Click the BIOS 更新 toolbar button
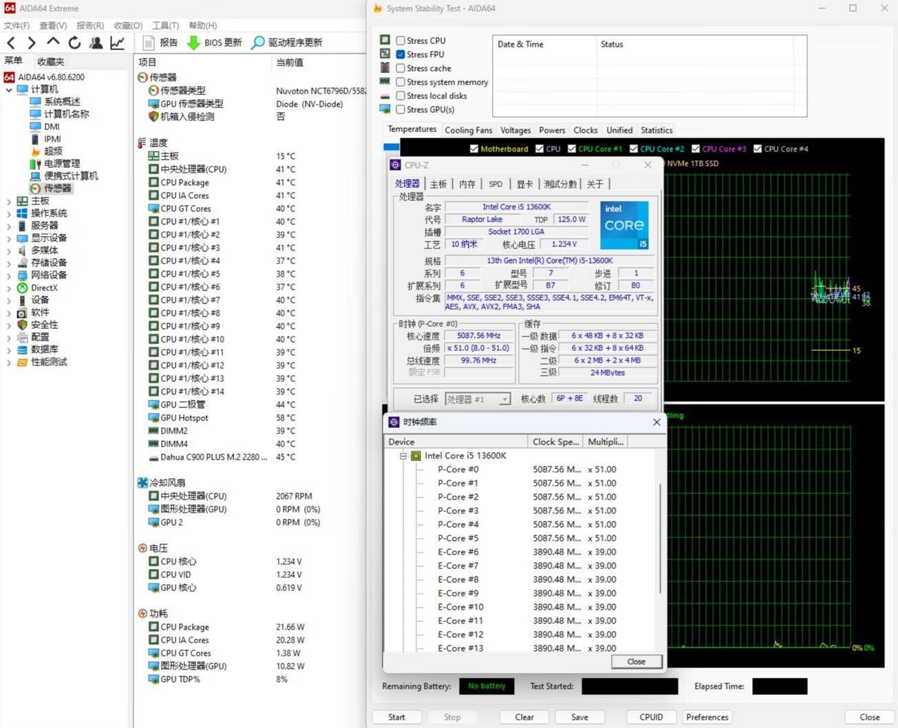The image size is (898, 728). pos(215,43)
